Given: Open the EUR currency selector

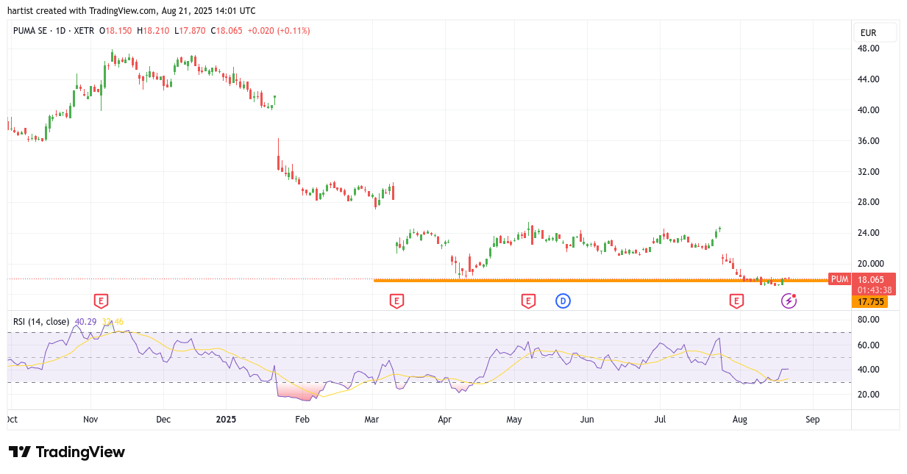Looking at the screenshot, I should [x=875, y=32].
